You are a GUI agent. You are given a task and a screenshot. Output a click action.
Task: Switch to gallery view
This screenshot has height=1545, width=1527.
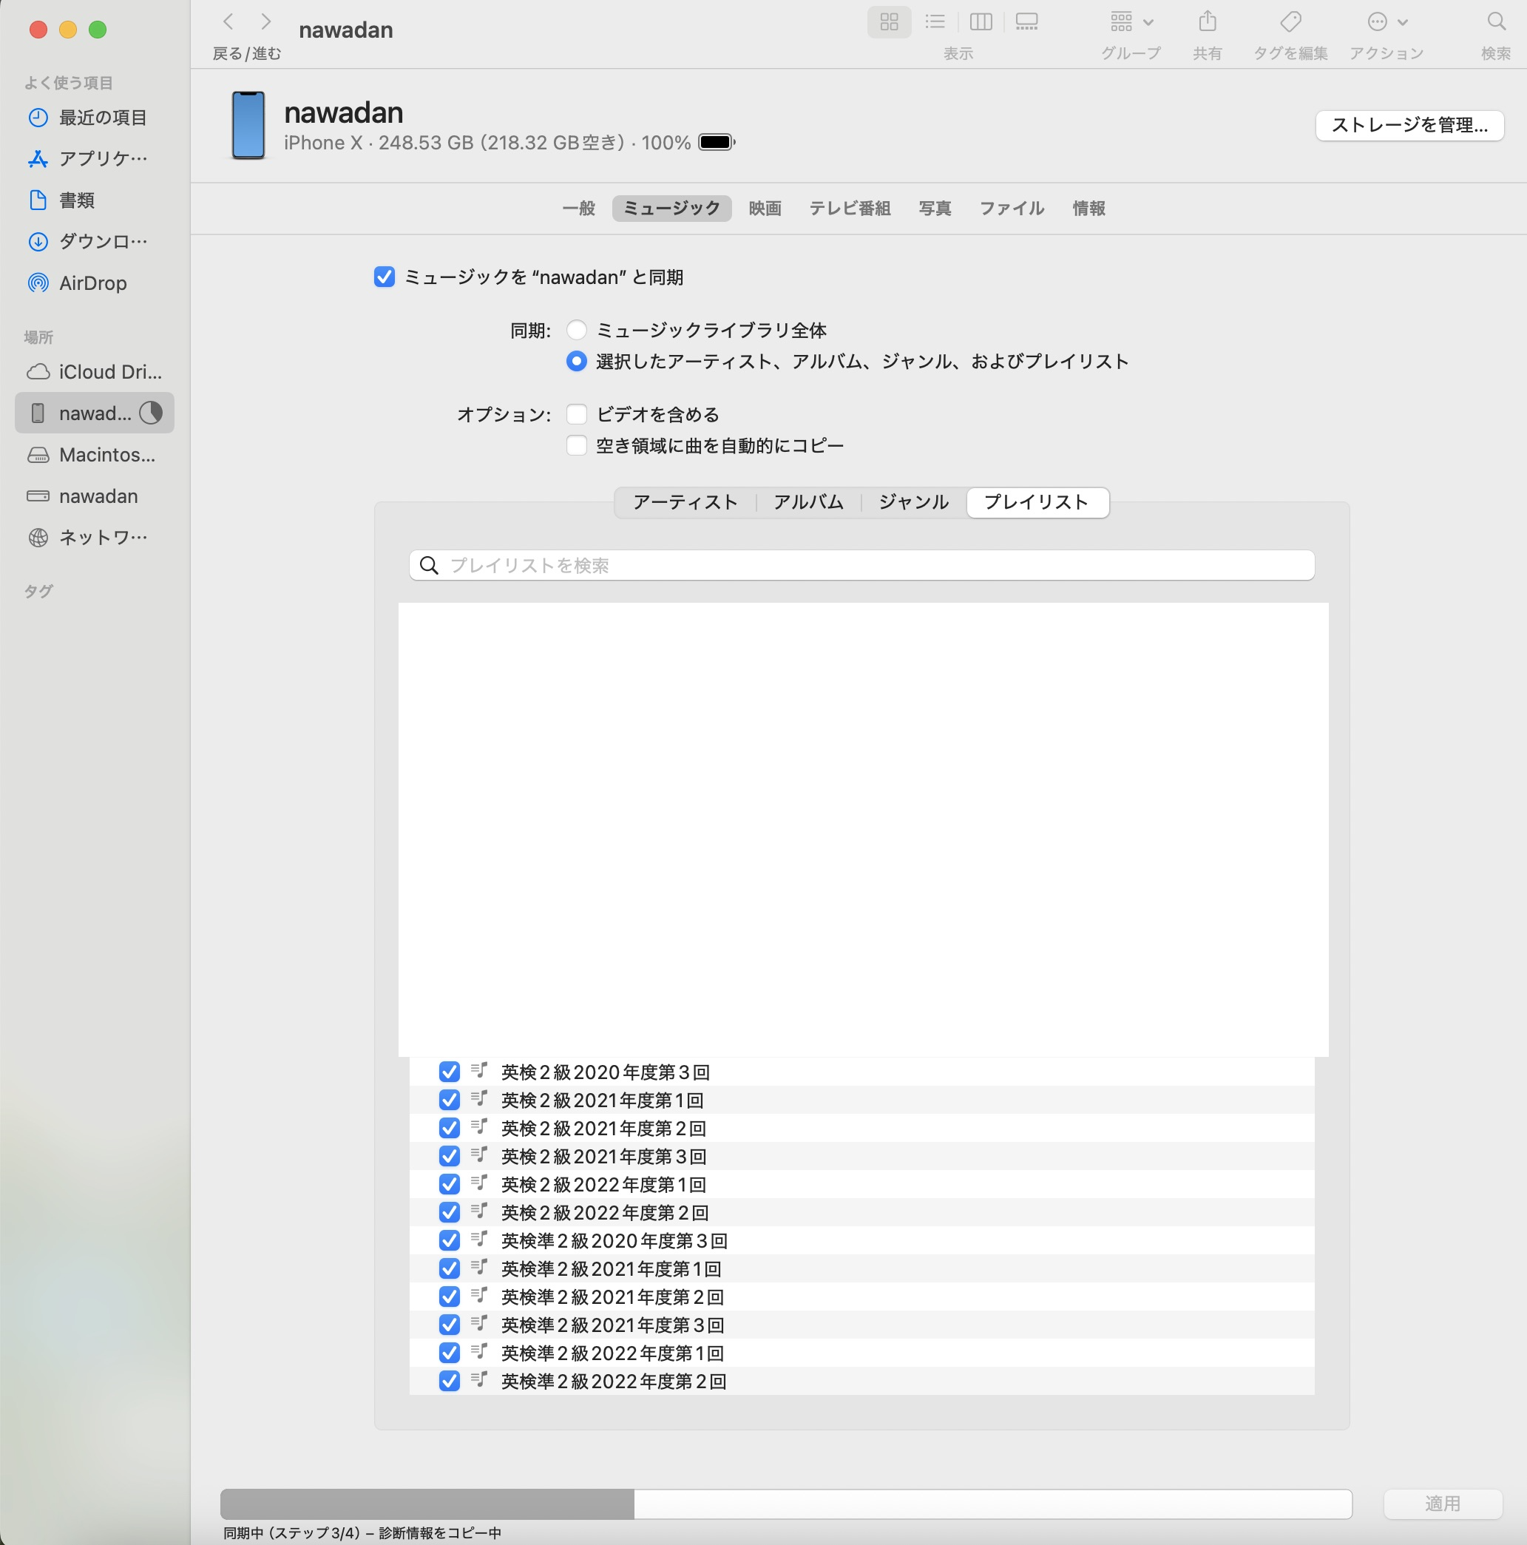(1026, 21)
